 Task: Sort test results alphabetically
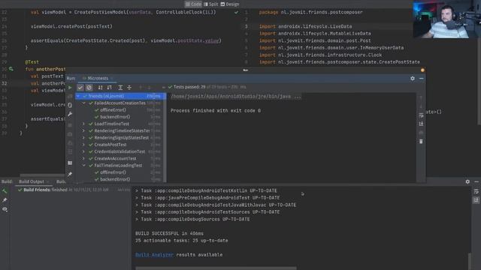click(x=100, y=88)
